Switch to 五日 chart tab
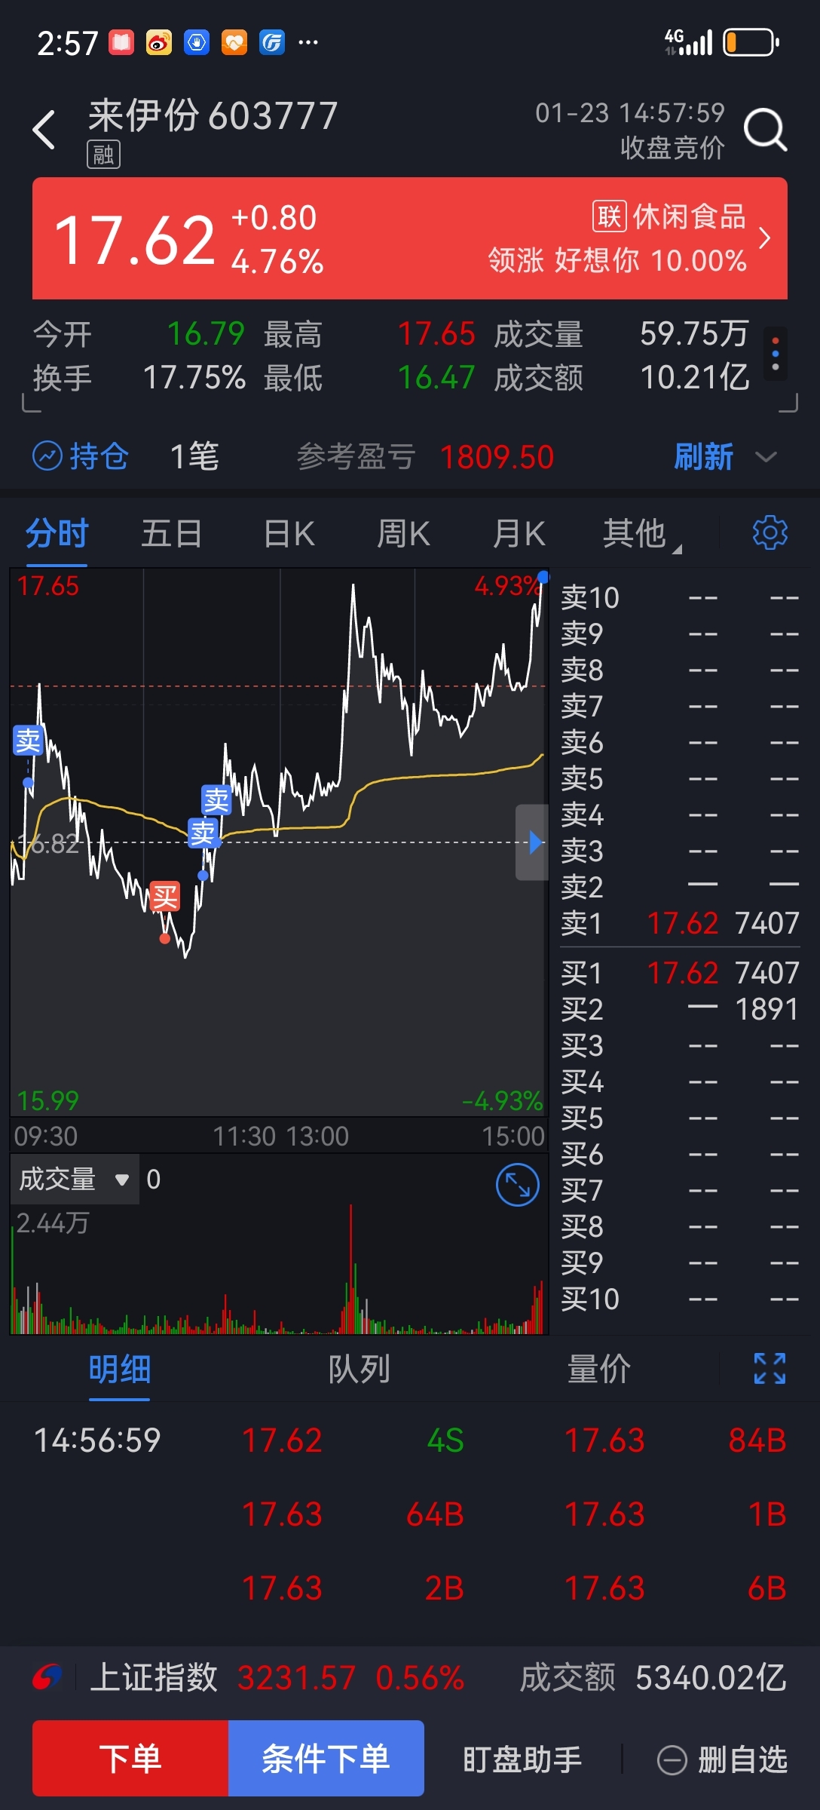The height and width of the screenshot is (1810, 820). pyautogui.click(x=172, y=534)
